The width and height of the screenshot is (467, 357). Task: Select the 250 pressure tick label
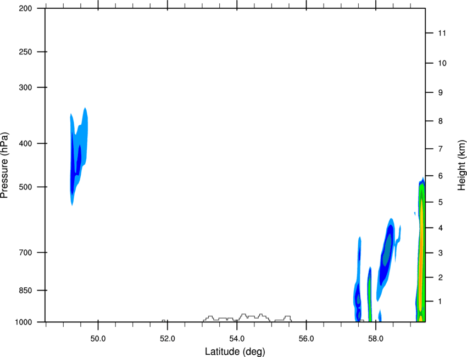point(25,52)
